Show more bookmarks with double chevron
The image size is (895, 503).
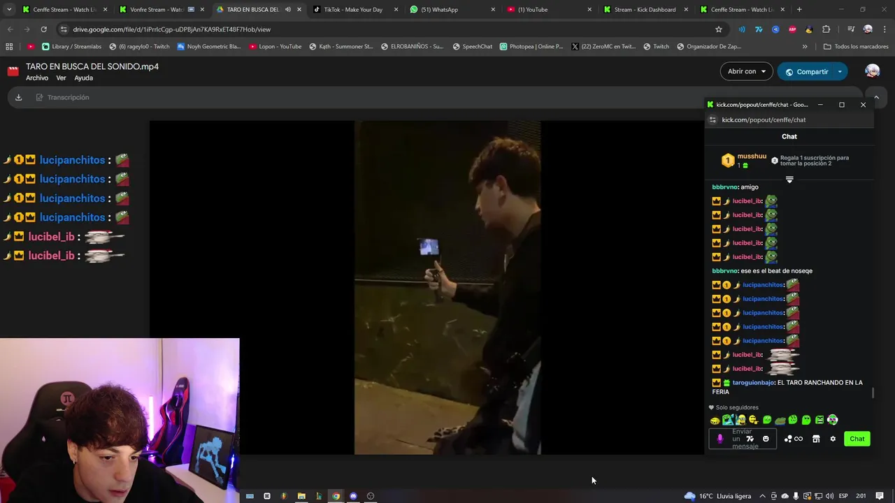pyautogui.click(x=805, y=47)
